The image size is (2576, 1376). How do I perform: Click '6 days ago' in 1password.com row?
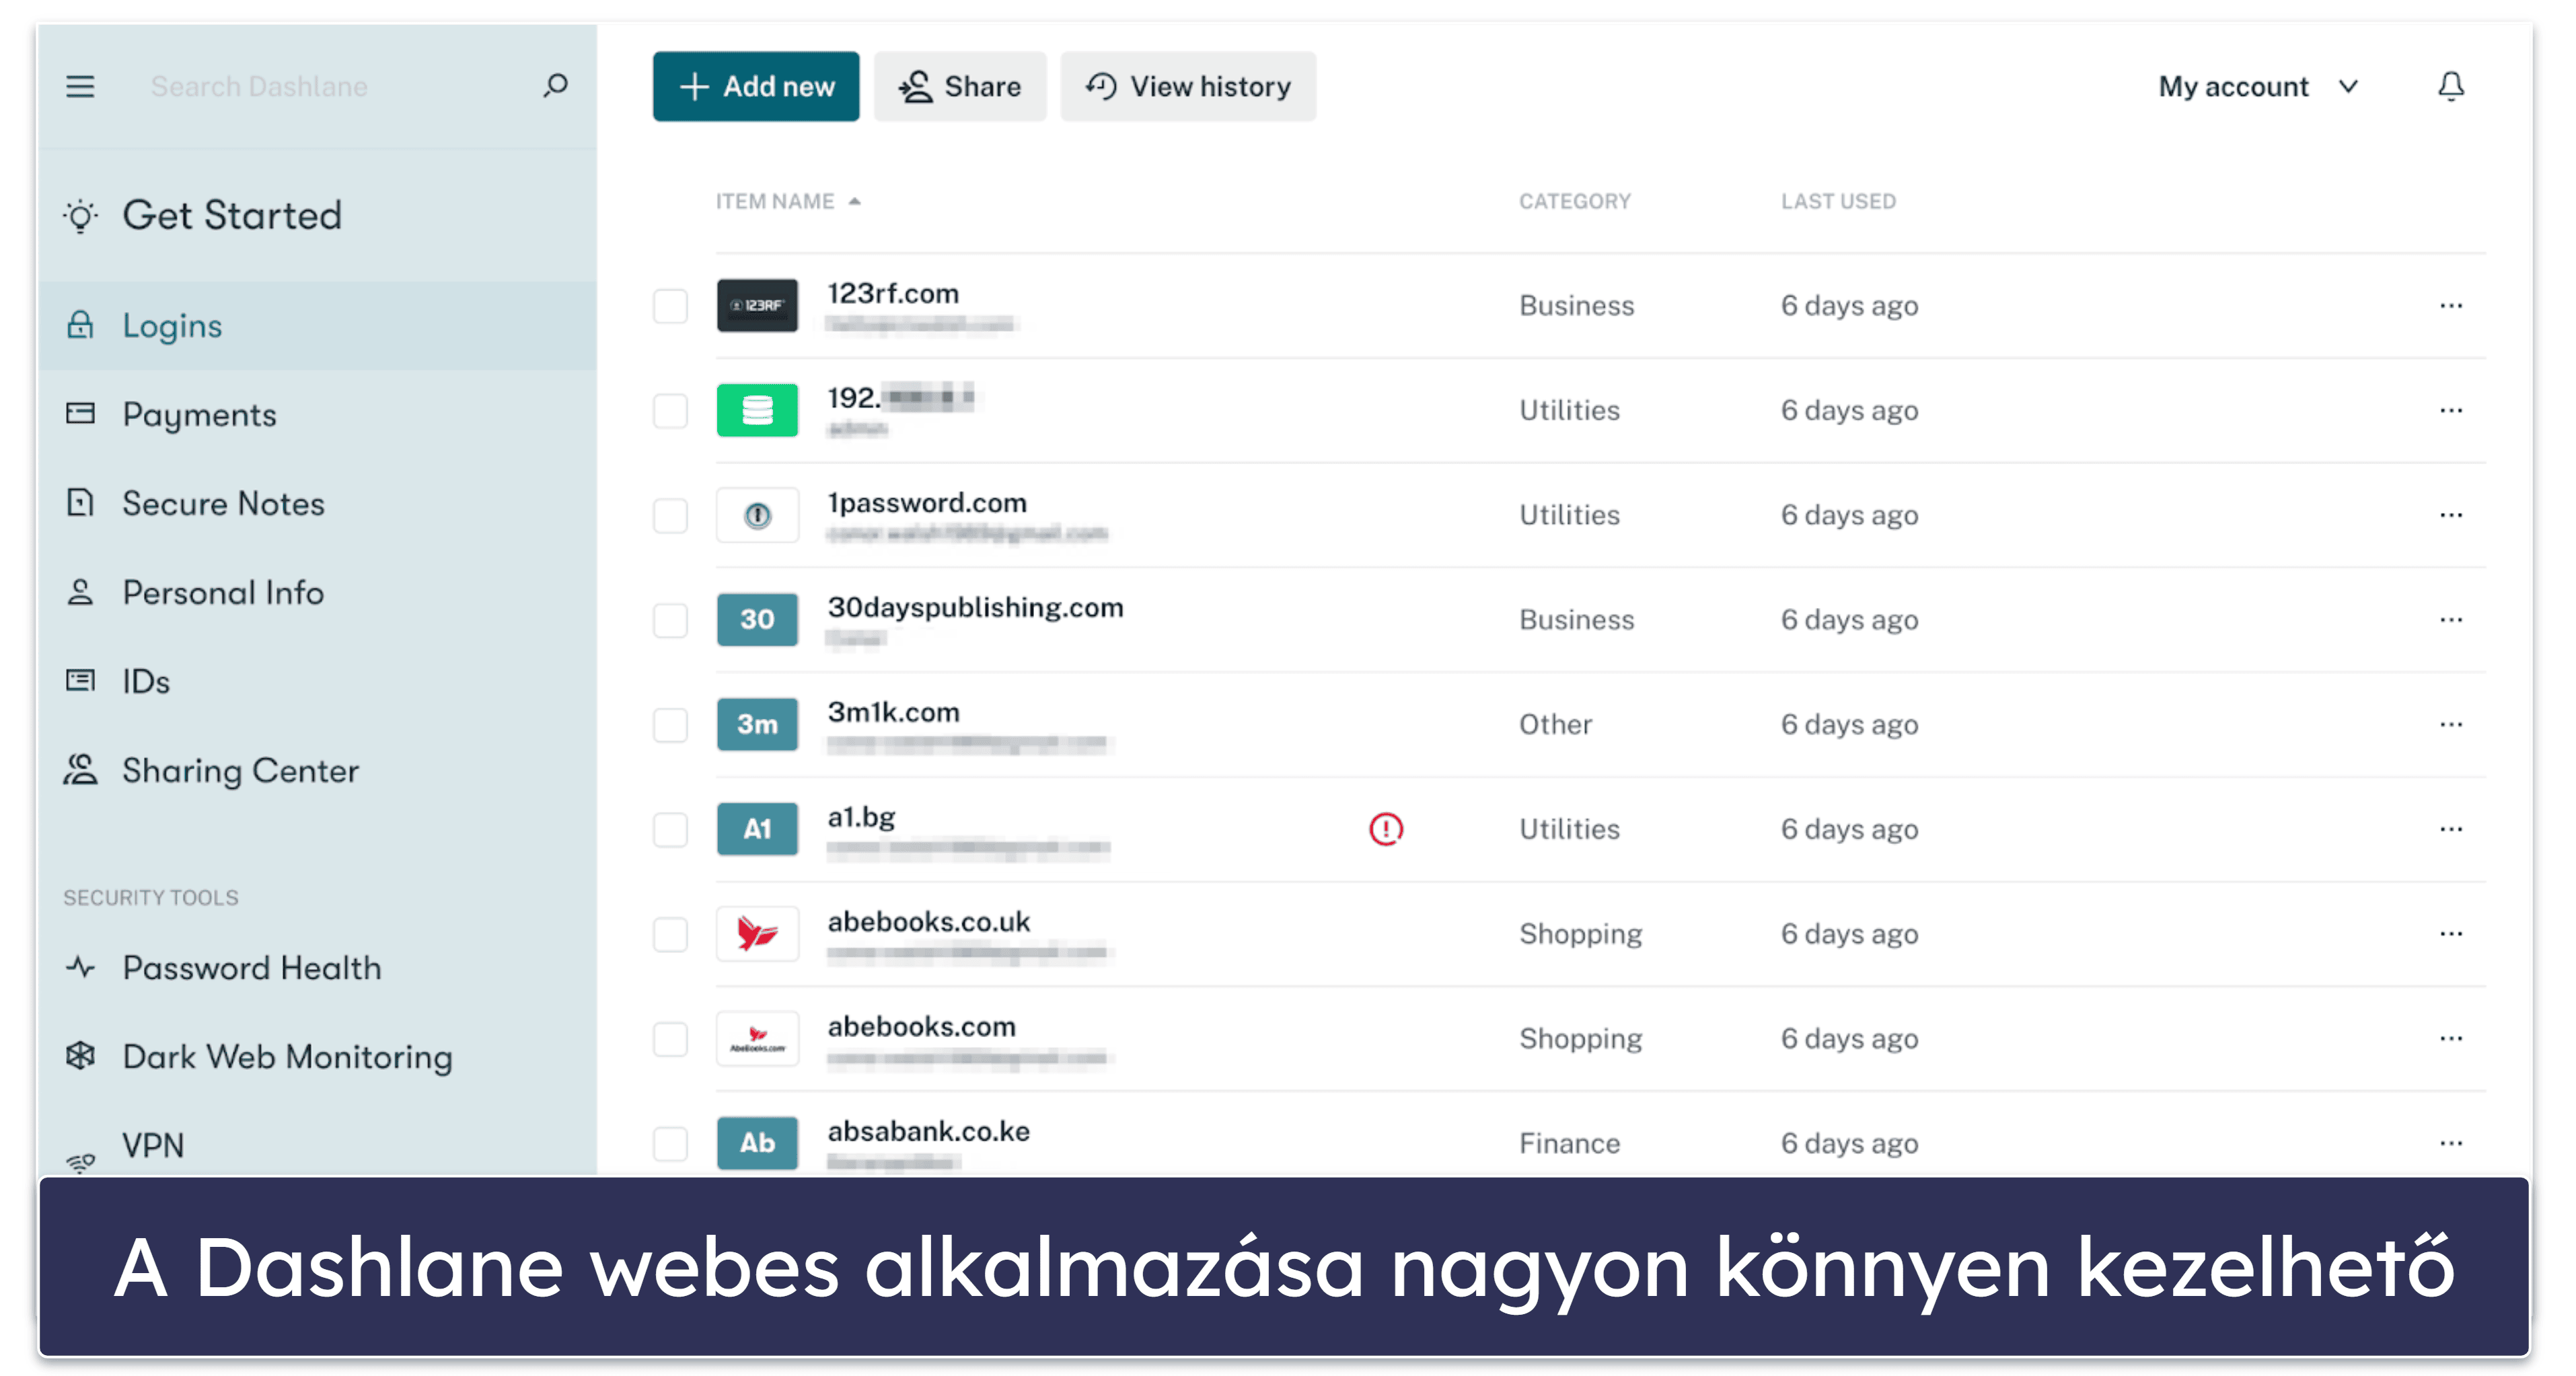point(1849,516)
